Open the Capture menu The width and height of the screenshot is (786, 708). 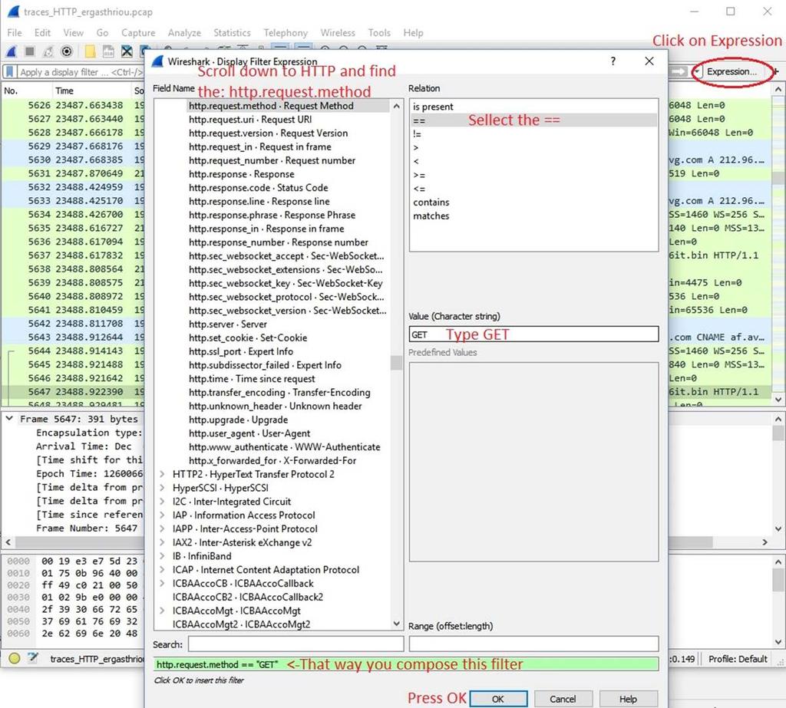(138, 32)
